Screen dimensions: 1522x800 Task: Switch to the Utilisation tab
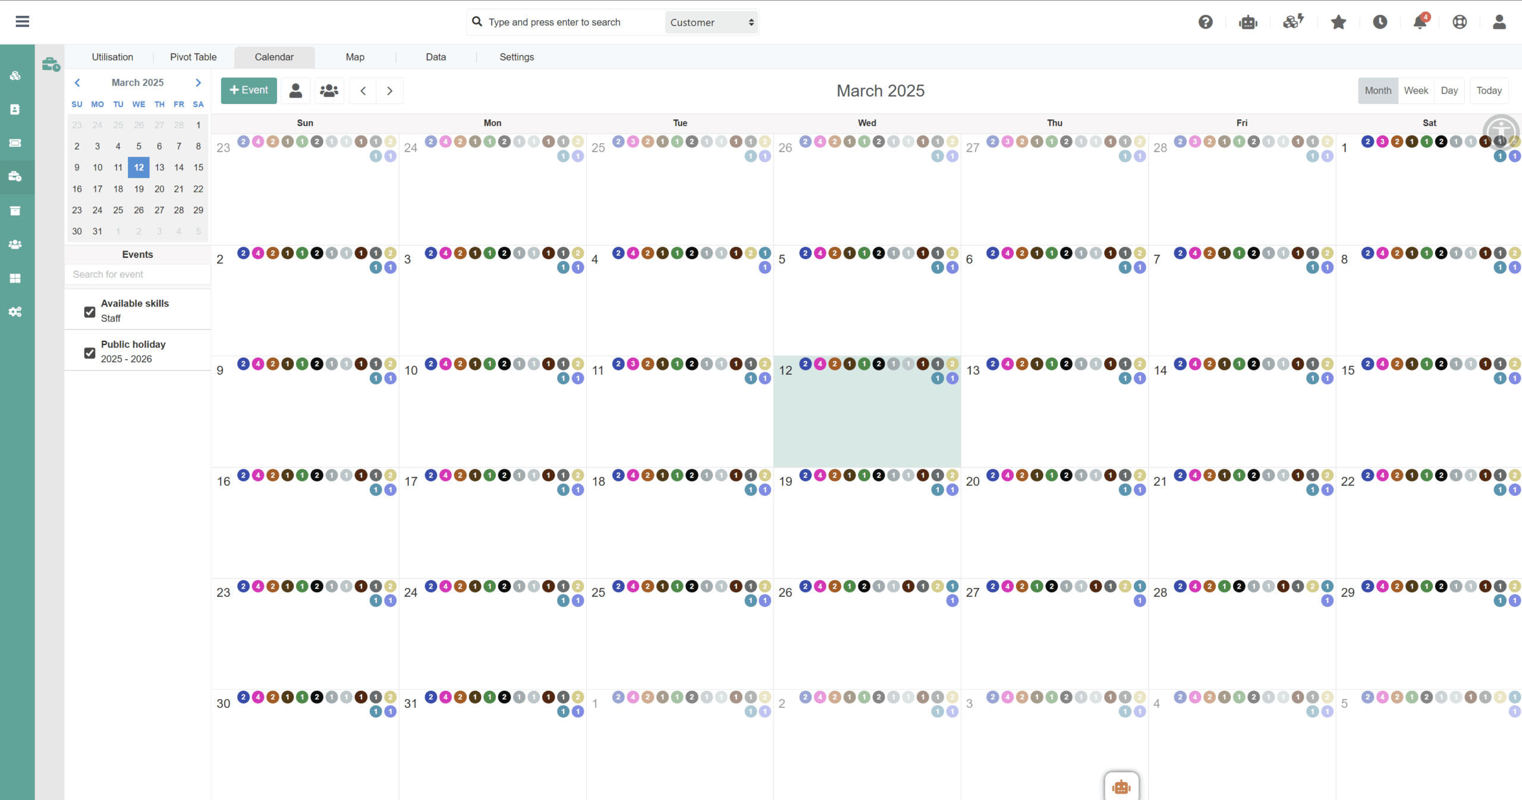(x=112, y=57)
